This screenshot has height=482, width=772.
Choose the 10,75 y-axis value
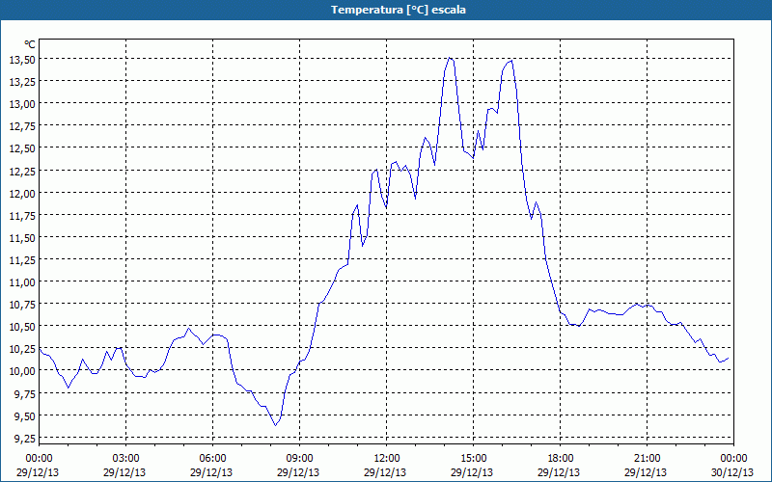[x=22, y=305]
